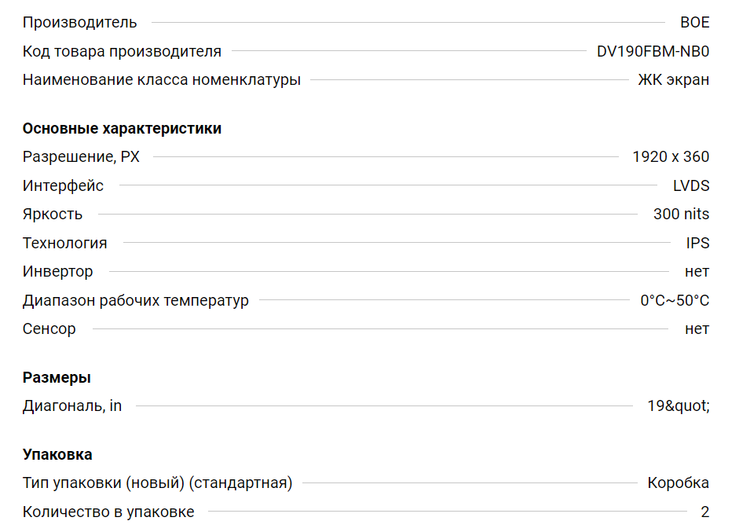Click the temperature range 0°C~50°C
Screen dimensions: 750x532
click(675, 301)
